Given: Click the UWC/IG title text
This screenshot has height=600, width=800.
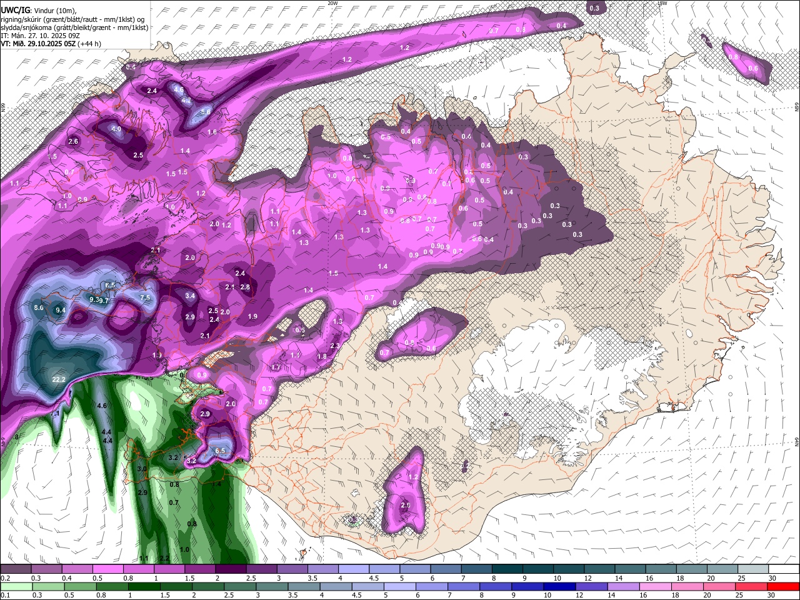Looking at the screenshot, I should click(14, 10).
